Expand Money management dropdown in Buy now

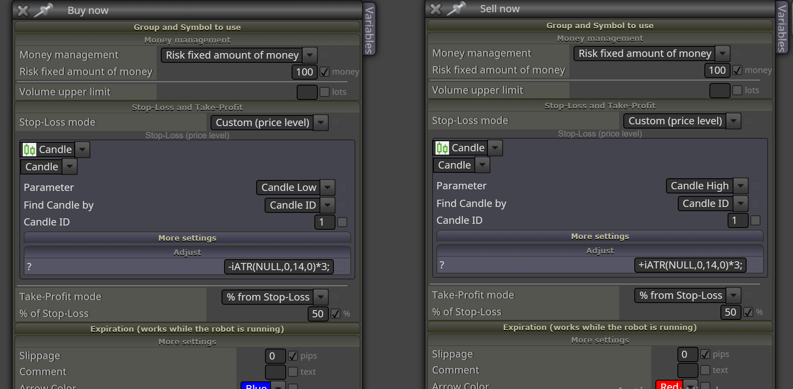(x=310, y=55)
